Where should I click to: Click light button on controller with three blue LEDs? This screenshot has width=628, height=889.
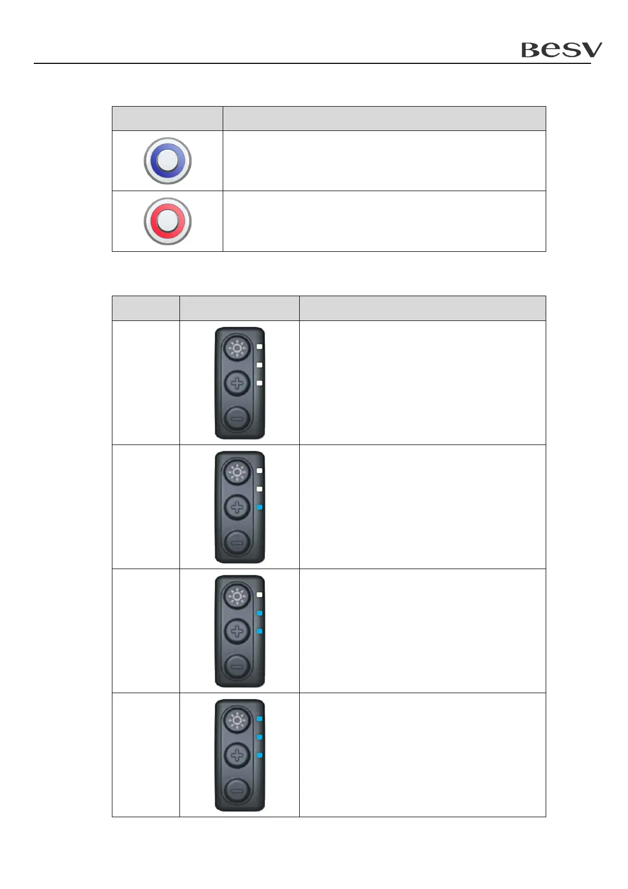pyautogui.click(x=237, y=721)
